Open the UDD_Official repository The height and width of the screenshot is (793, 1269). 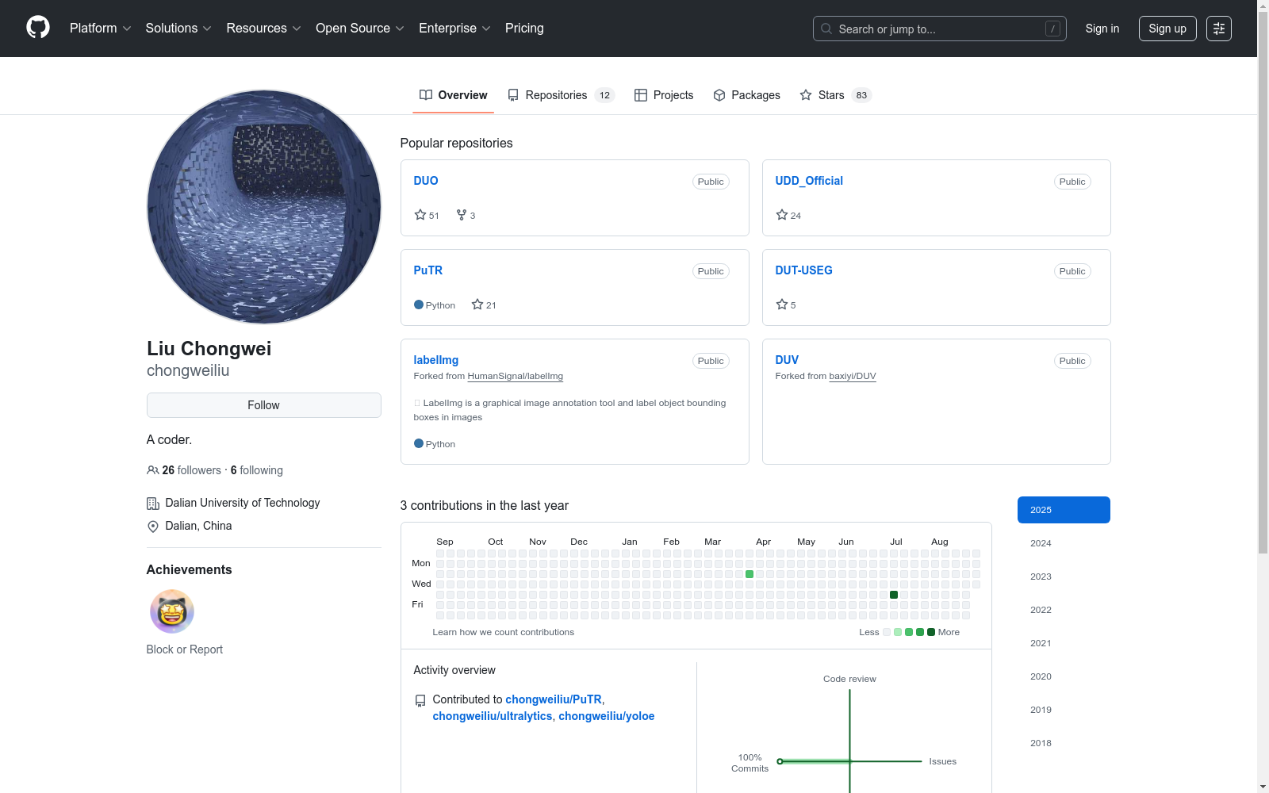809,181
